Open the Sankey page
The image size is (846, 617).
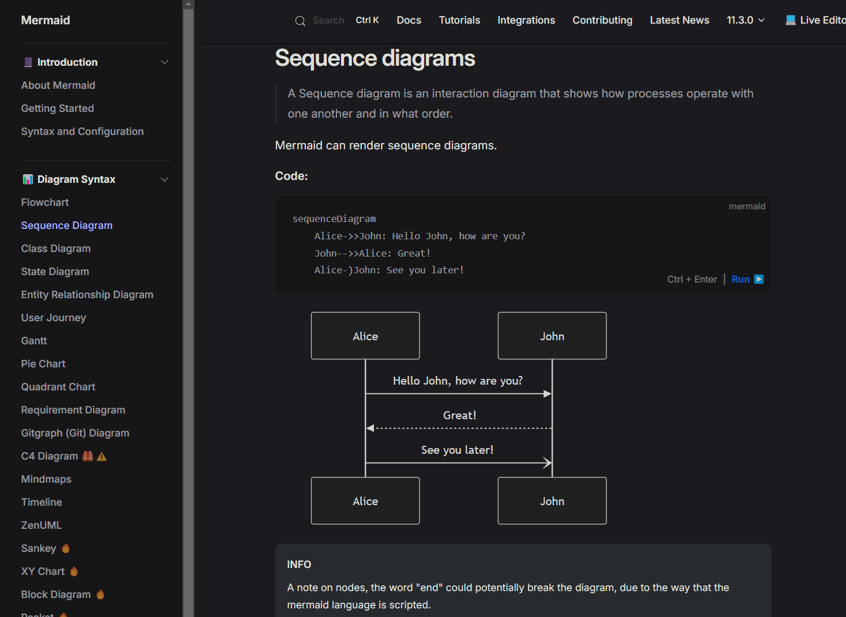coord(39,548)
